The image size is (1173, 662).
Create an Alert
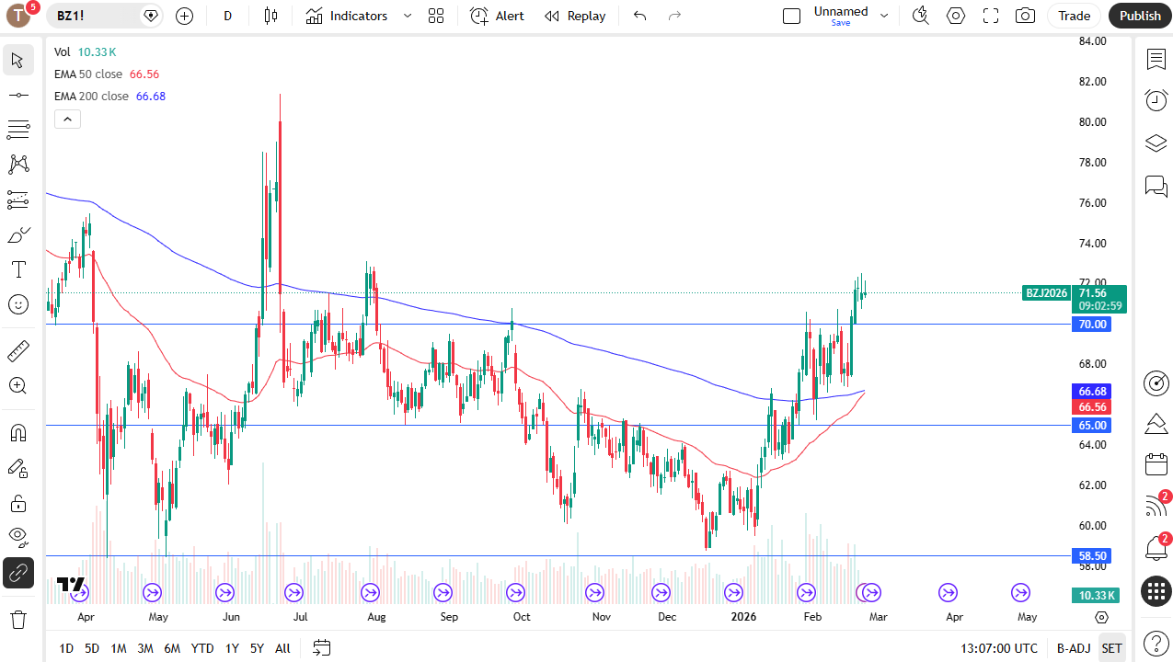498,16
